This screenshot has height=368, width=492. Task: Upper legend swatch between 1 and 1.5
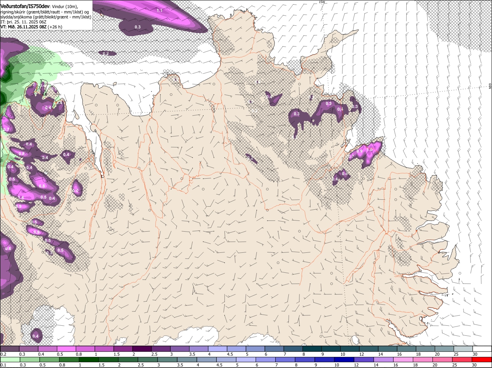coord(104,348)
